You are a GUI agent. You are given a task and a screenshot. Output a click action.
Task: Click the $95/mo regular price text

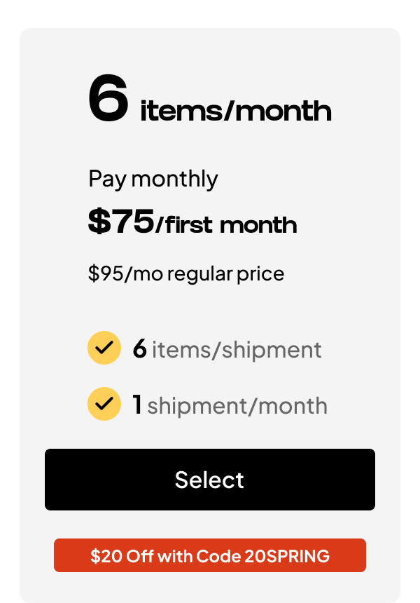click(185, 273)
